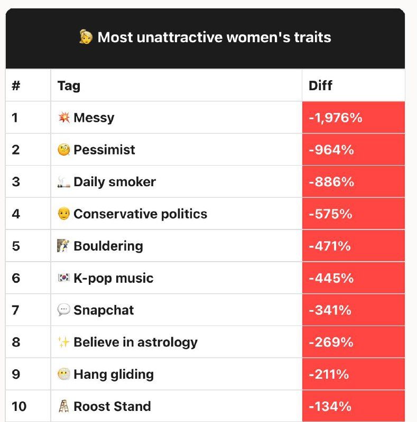
Task: Click the climber icon beside Bouldering
Action: [x=63, y=246]
